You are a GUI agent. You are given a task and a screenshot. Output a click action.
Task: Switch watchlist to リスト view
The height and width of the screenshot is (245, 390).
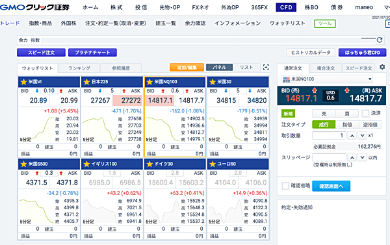[246, 67]
